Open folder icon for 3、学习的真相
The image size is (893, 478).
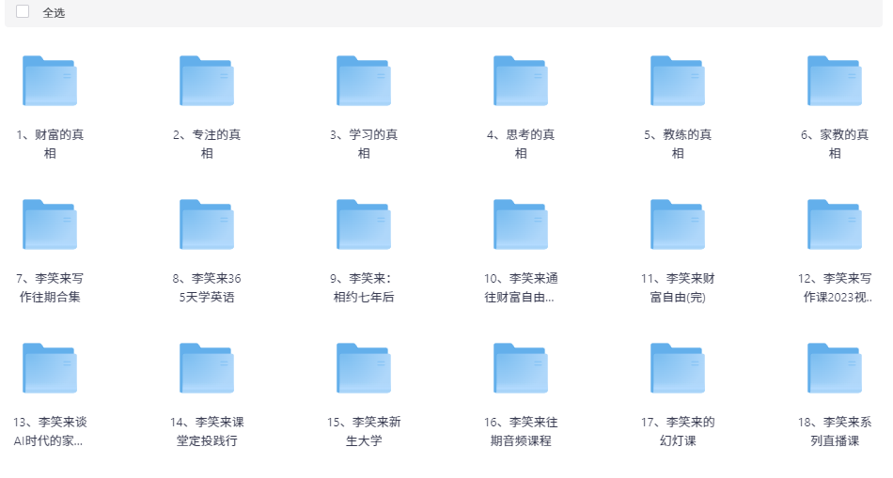[x=364, y=81]
